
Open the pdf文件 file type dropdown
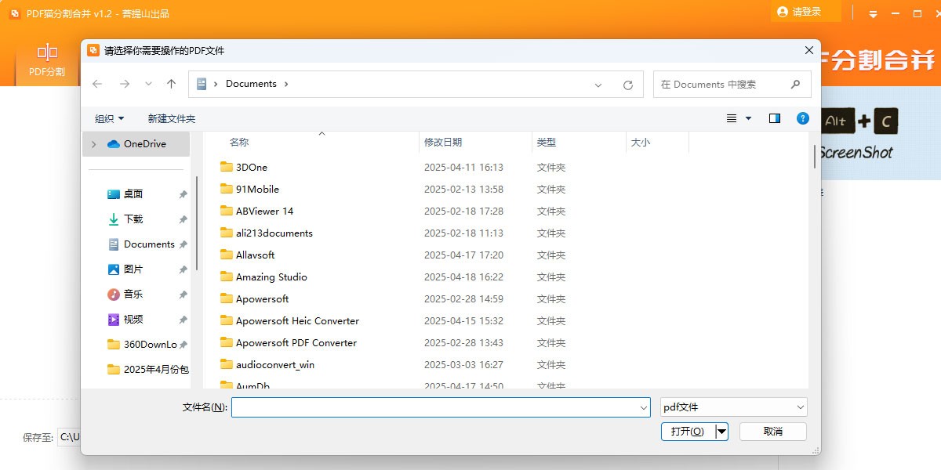[733, 407]
